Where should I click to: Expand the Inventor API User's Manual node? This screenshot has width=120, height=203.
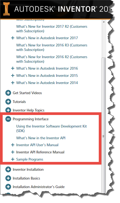[13, 145]
